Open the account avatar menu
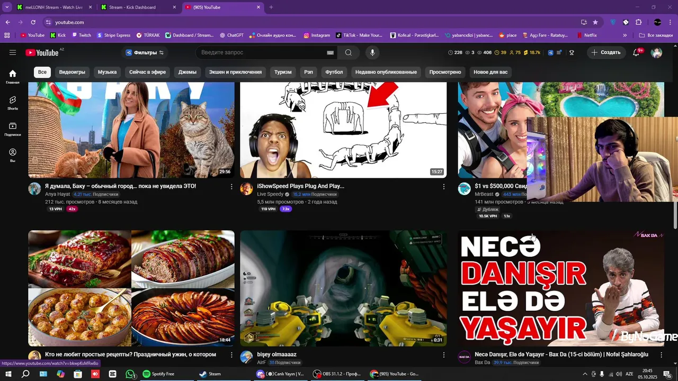 tap(657, 52)
